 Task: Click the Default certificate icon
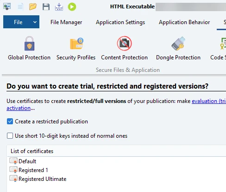click(13, 161)
